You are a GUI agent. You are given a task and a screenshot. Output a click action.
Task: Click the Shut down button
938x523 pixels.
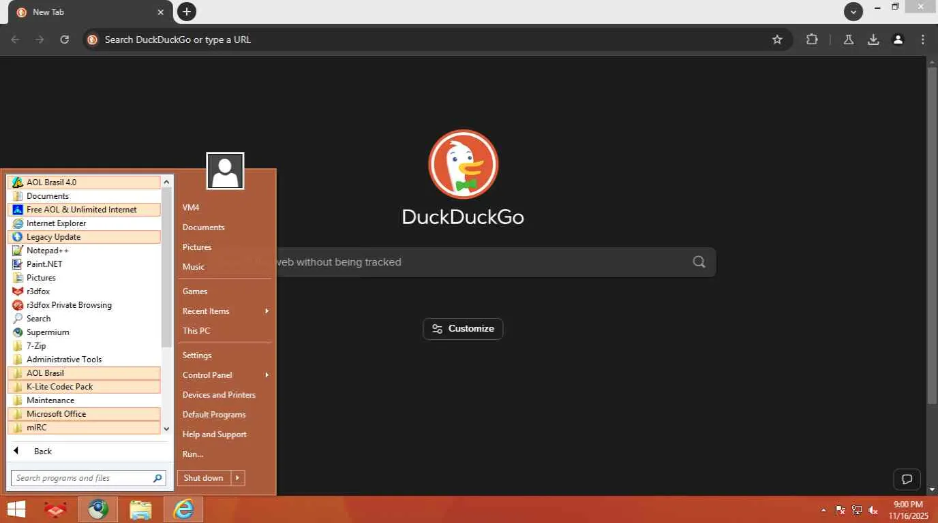(204, 478)
